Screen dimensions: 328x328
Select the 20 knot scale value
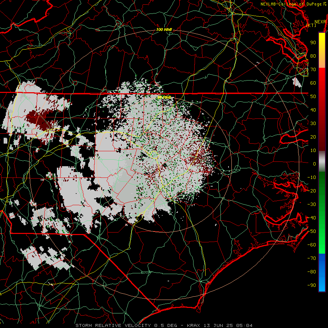click(313, 137)
